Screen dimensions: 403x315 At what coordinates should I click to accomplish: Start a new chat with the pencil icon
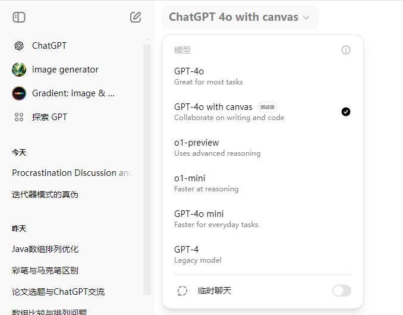click(136, 17)
